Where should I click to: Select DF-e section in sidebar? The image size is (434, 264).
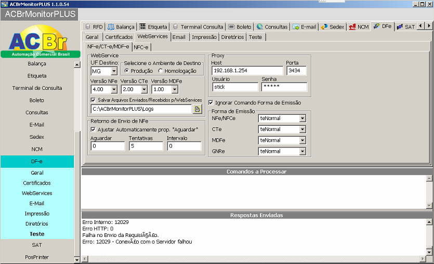pyautogui.click(x=37, y=161)
